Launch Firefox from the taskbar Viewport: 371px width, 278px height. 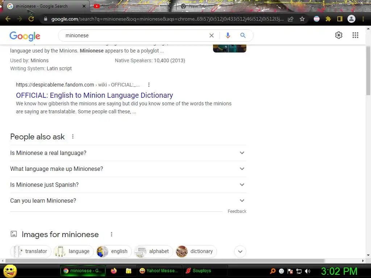(114, 271)
